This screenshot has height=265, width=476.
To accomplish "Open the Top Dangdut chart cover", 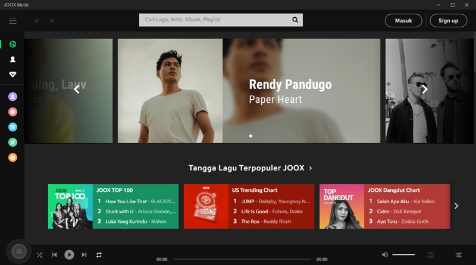I will click(x=342, y=207).
